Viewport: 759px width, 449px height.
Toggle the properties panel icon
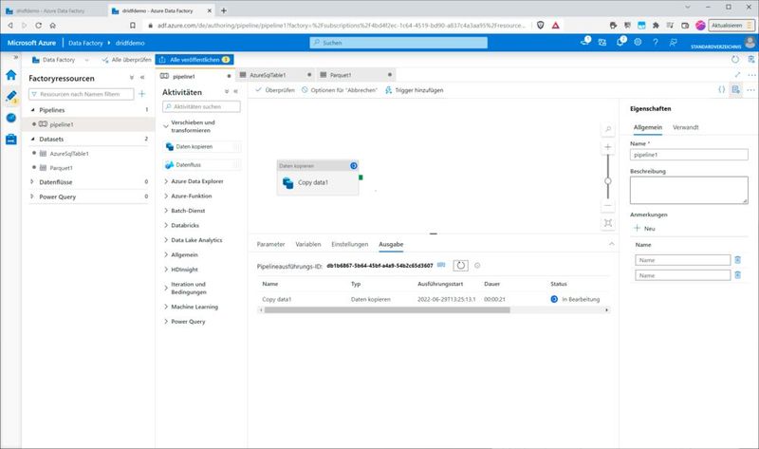point(736,89)
